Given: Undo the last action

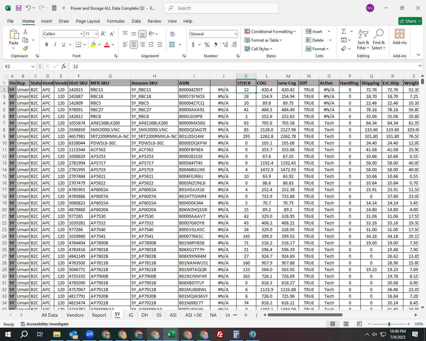Looking at the screenshot, I should coord(28,8).
